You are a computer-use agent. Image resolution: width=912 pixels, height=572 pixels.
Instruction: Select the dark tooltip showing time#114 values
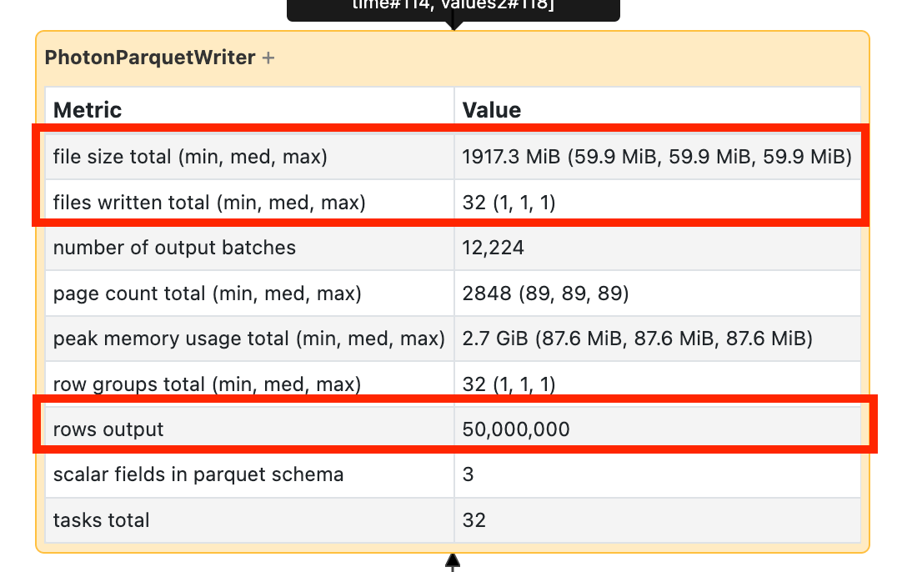point(453,10)
